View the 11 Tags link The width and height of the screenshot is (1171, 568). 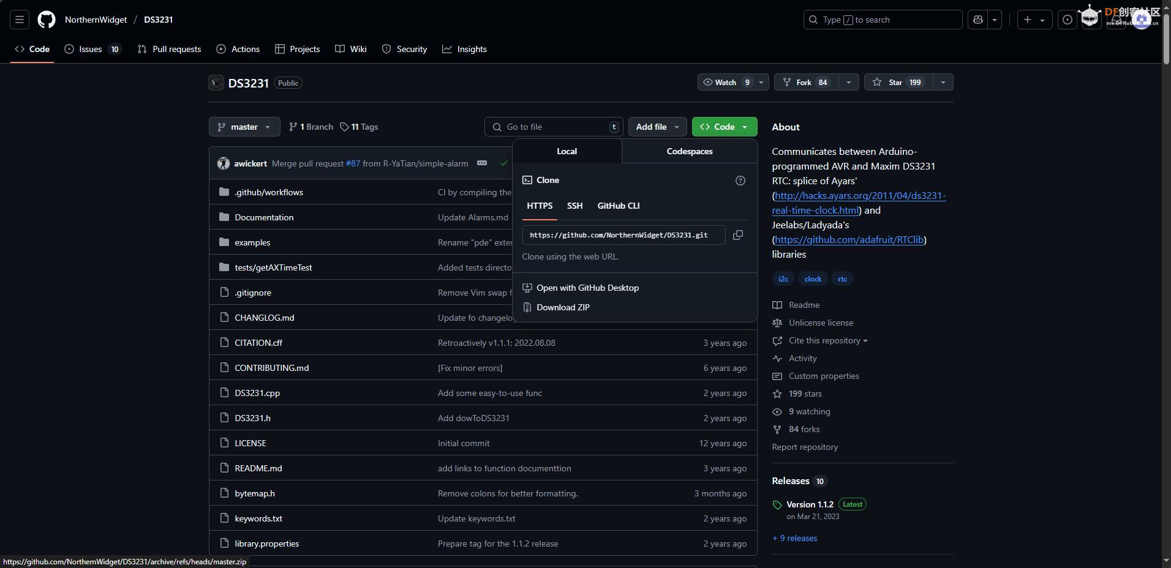pyautogui.click(x=359, y=127)
